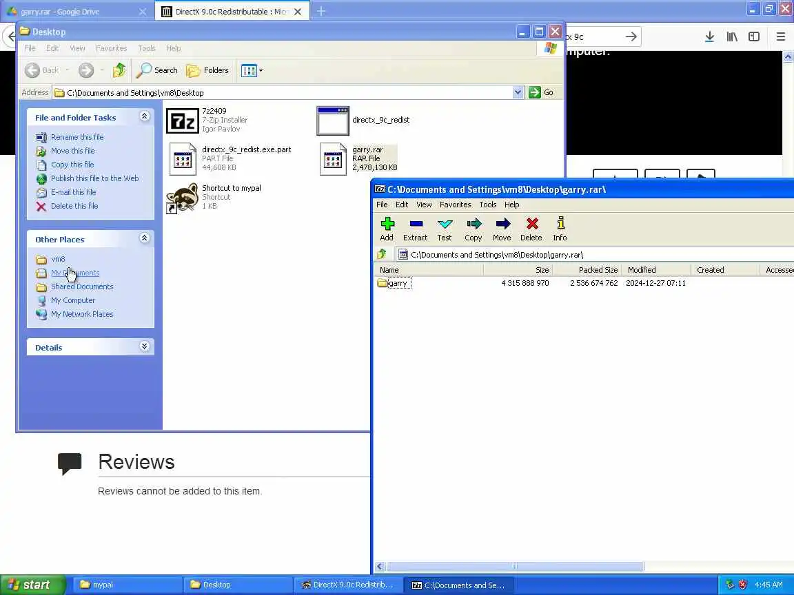Switch to garry.rar Google Drive tab

coord(76,11)
